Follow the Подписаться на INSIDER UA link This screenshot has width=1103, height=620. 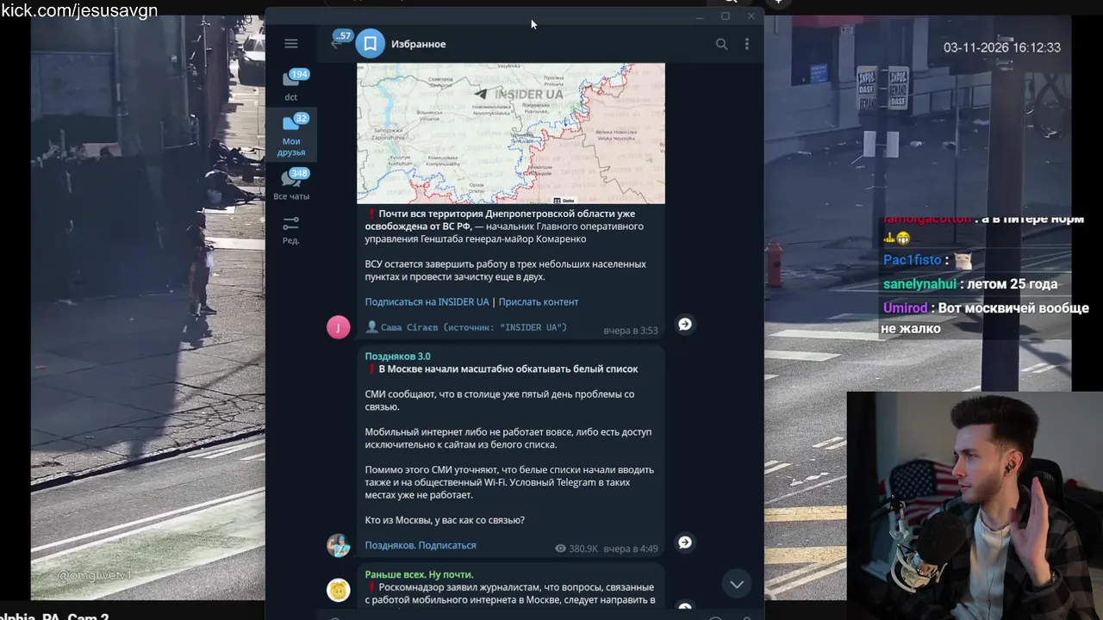click(x=427, y=302)
